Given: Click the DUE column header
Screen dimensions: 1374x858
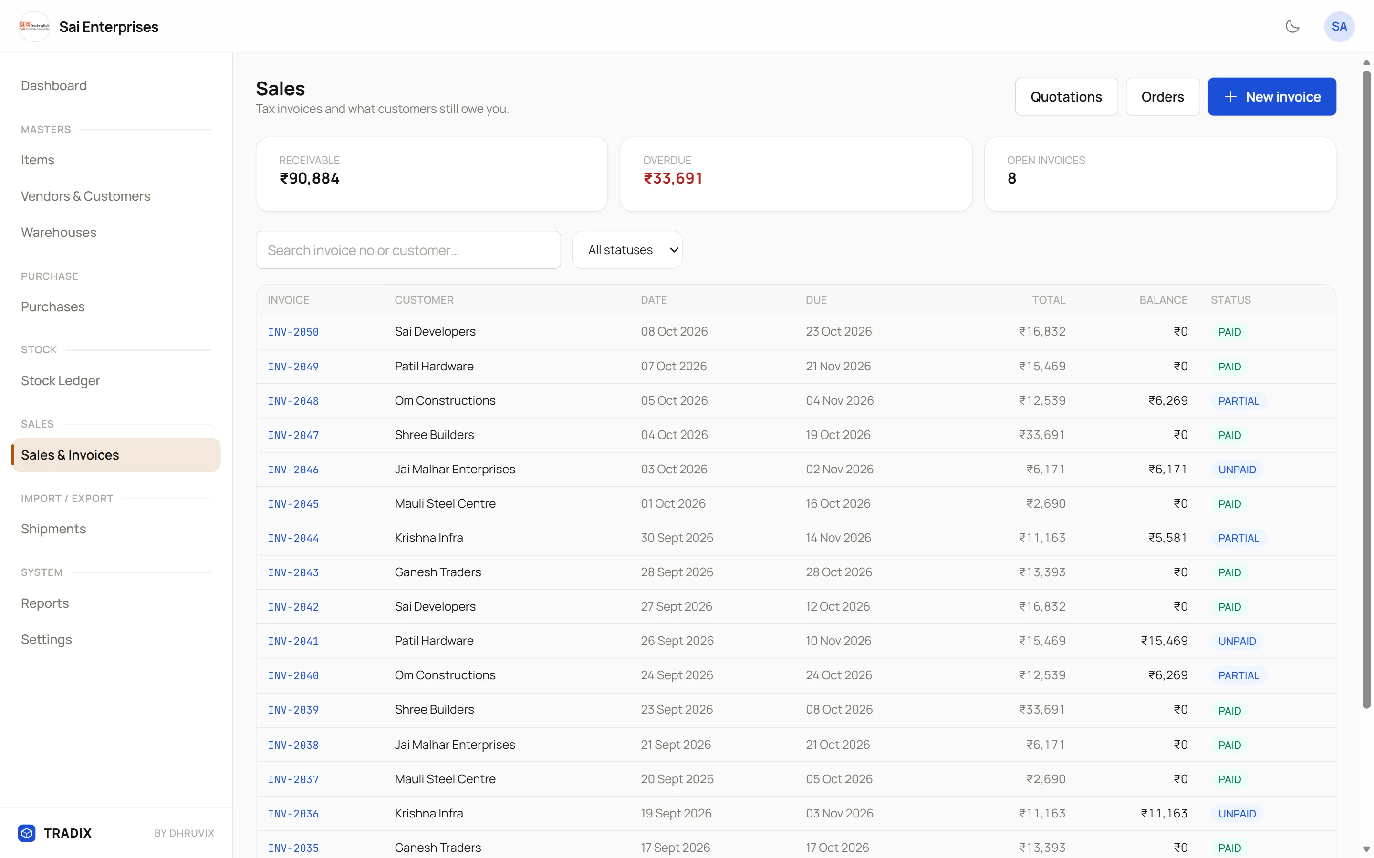Looking at the screenshot, I should [816, 300].
